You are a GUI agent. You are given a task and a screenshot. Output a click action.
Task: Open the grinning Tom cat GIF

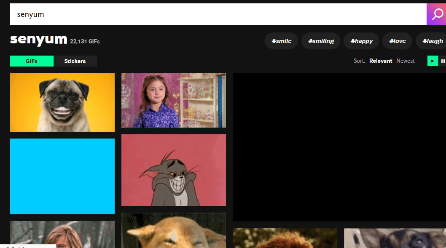174,170
